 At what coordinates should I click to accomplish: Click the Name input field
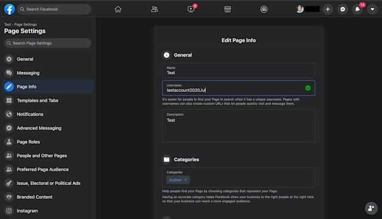239,70
